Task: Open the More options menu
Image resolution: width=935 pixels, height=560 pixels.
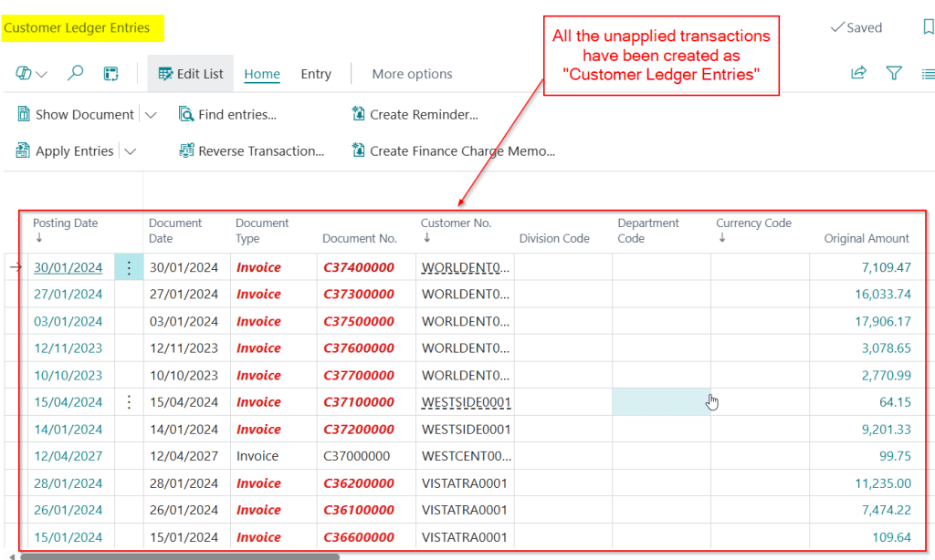Action: tap(412, 74)
